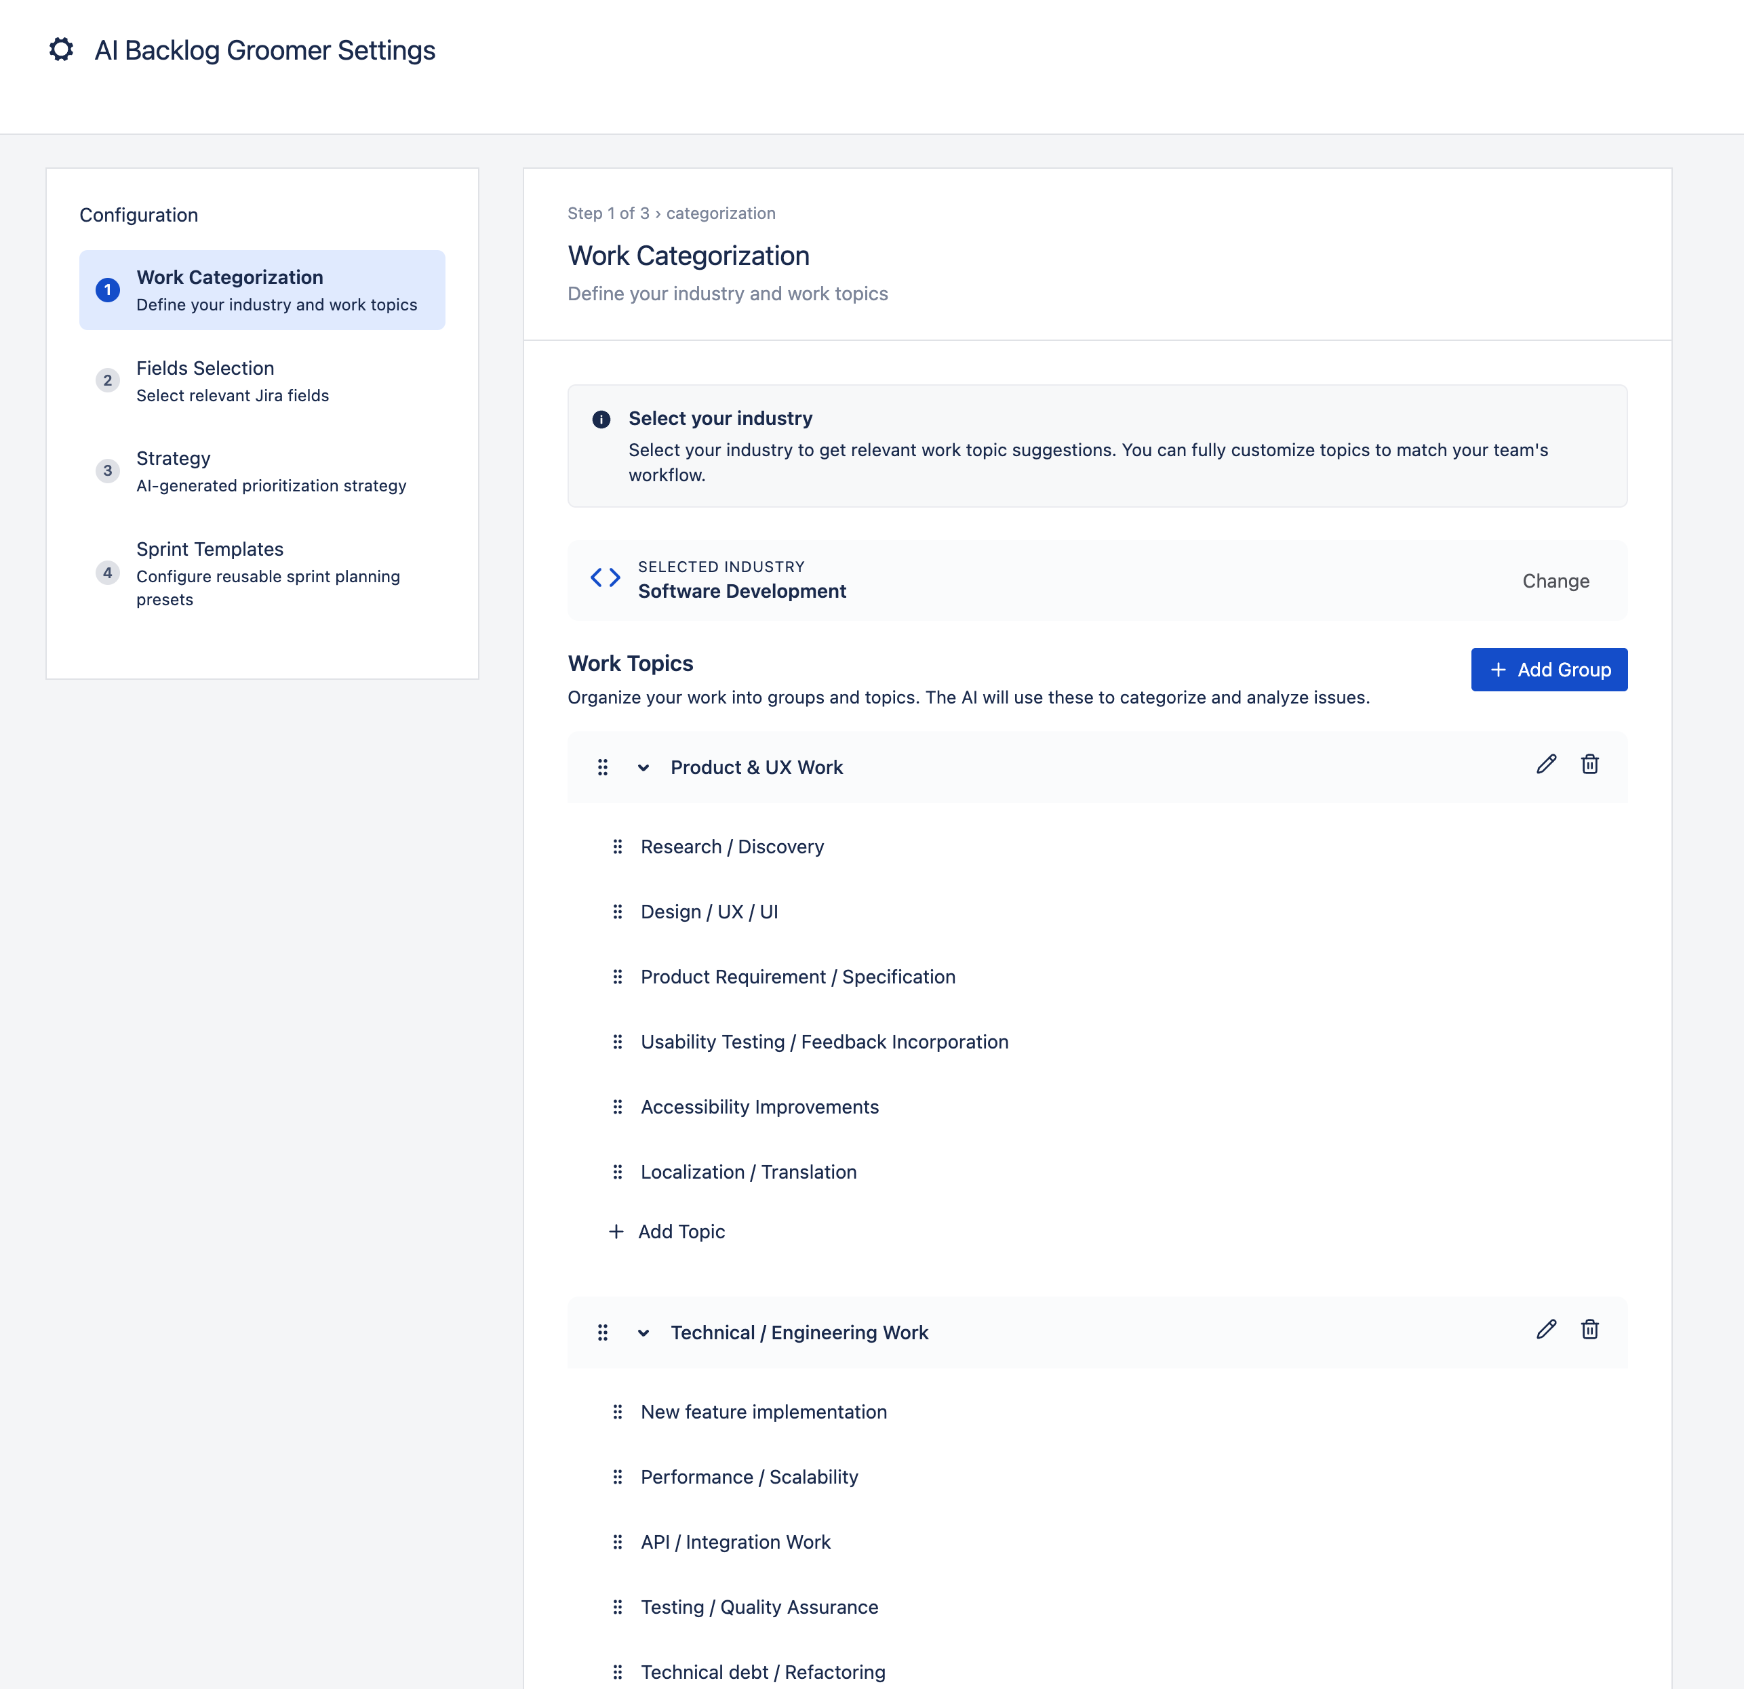The image size is (1744, 1689).
Task: Collapse the Technical / Engineering Work group
Action: pyautogui.click(x=643, y=1332)
